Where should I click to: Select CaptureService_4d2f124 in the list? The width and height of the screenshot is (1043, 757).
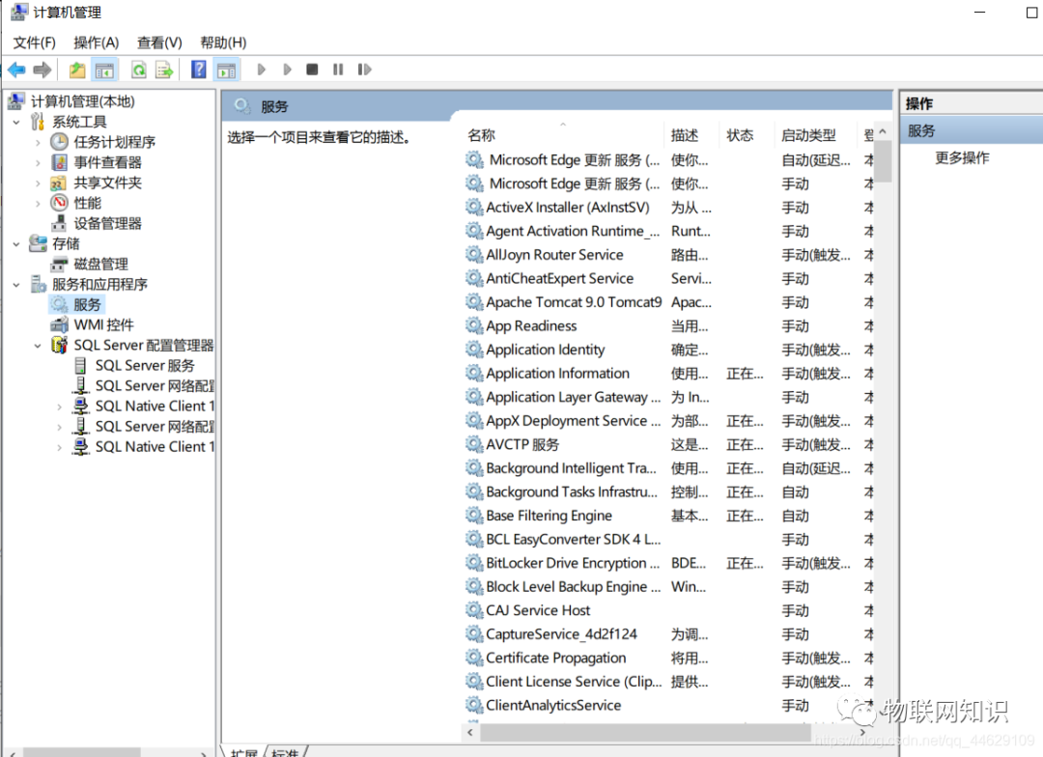[x=668, y=634]
